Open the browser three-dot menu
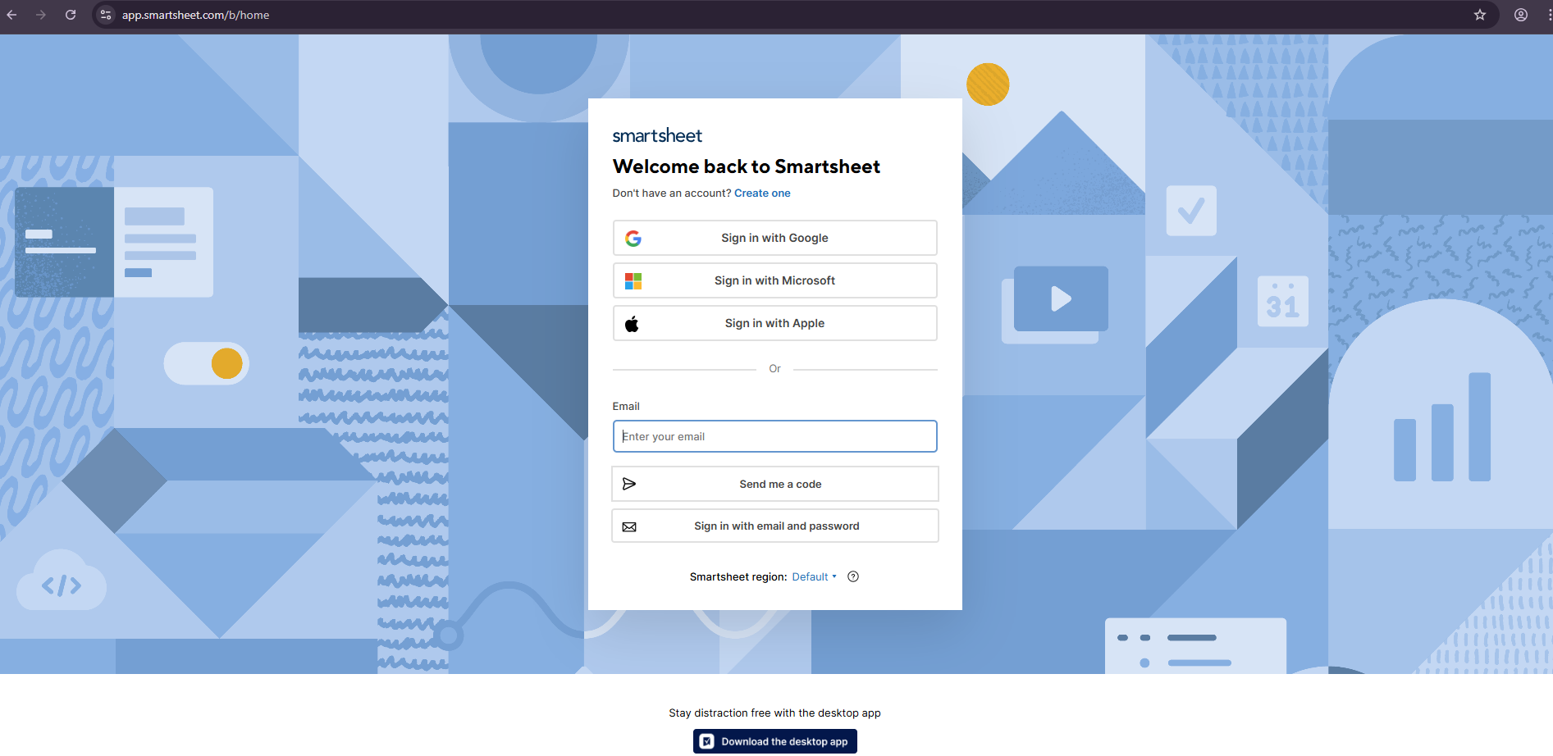Viewport: 1553px width, 756px height. click(x=1548, y=15)
